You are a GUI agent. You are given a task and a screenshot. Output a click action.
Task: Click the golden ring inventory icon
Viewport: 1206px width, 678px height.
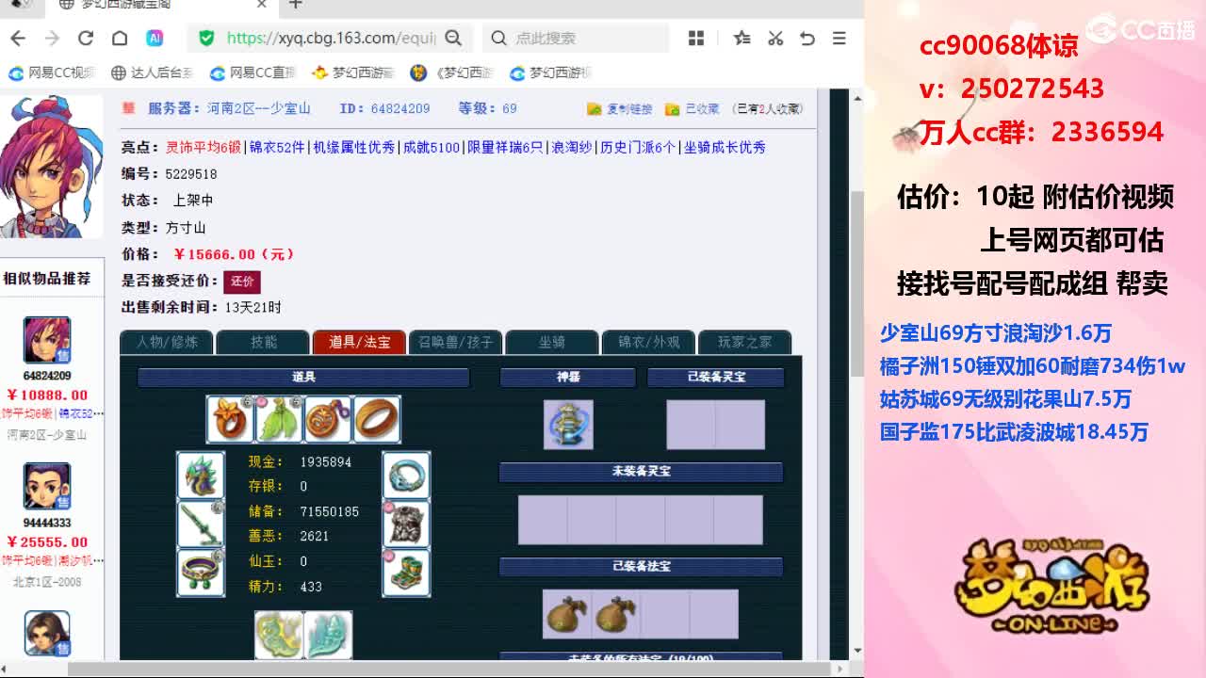(379, 420)
